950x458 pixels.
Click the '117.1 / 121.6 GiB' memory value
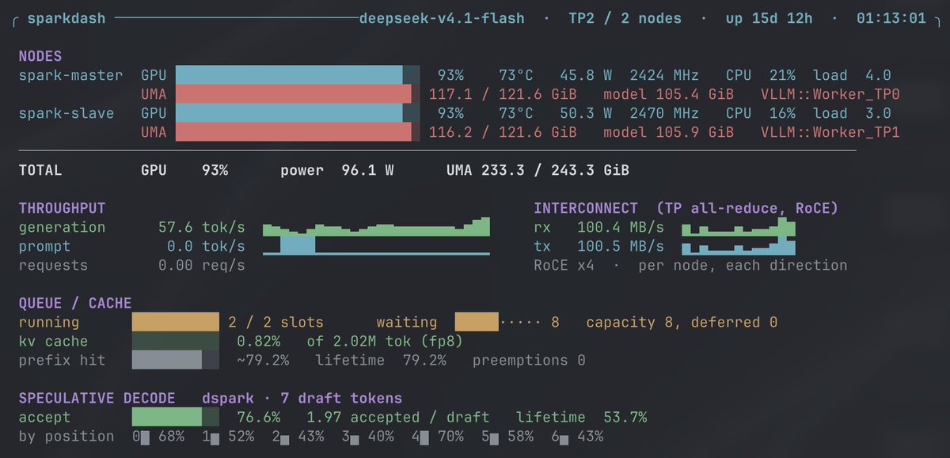tap(503, 95)
